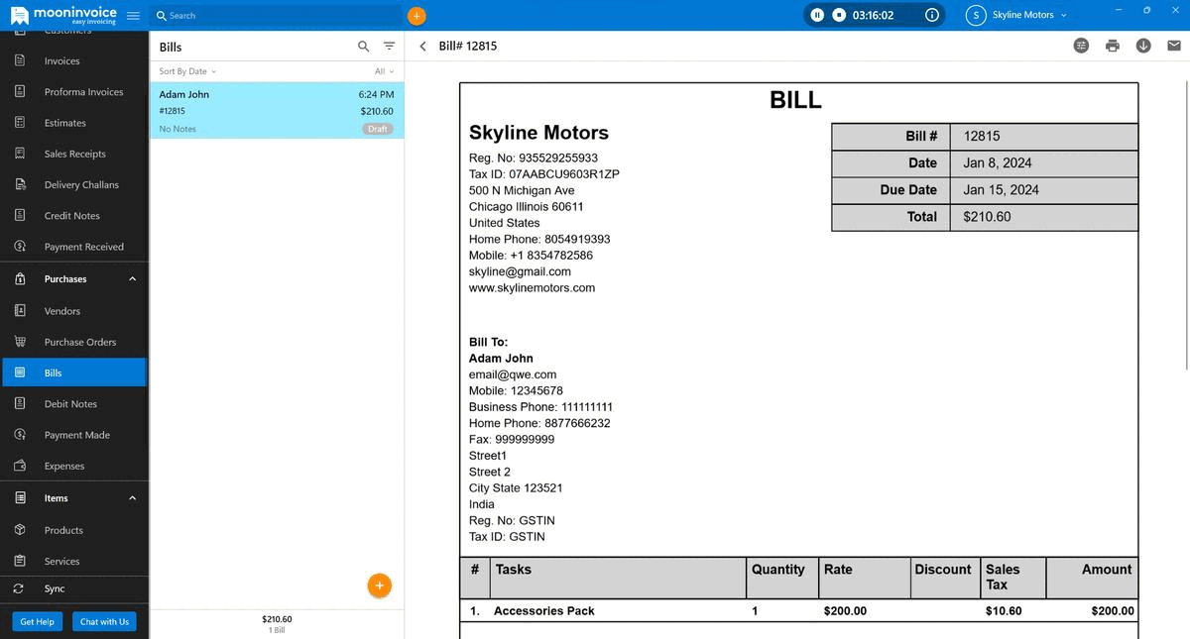Click the timer reading 03:16:02
The width and height of the screenshot is (1190, 639).
(873, 15)
